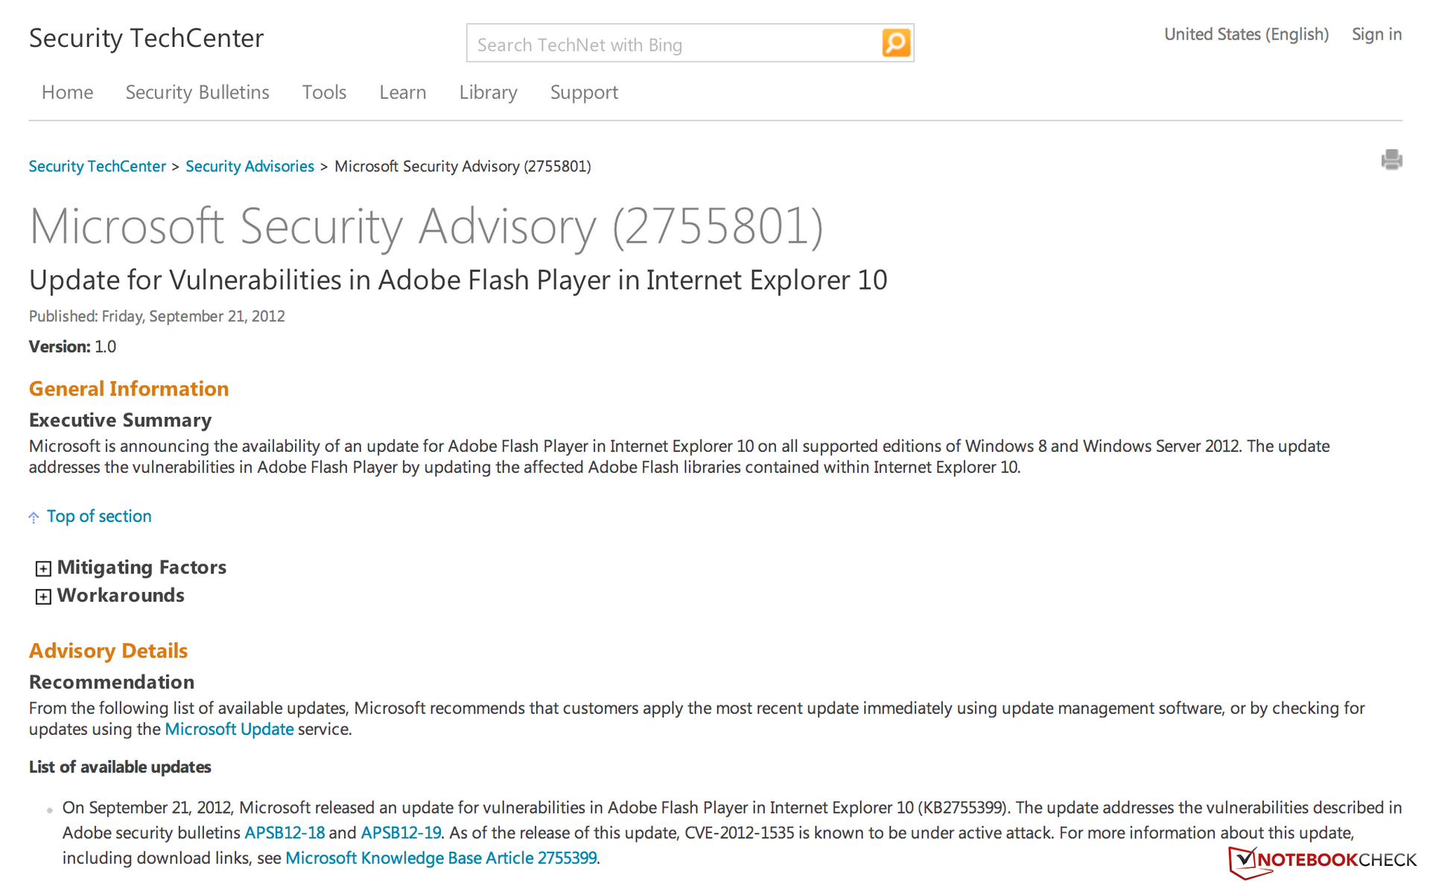Go to Security Bulletins menu
The height and width of the screenshot is (889, 1430).
[x=197, y=92]
